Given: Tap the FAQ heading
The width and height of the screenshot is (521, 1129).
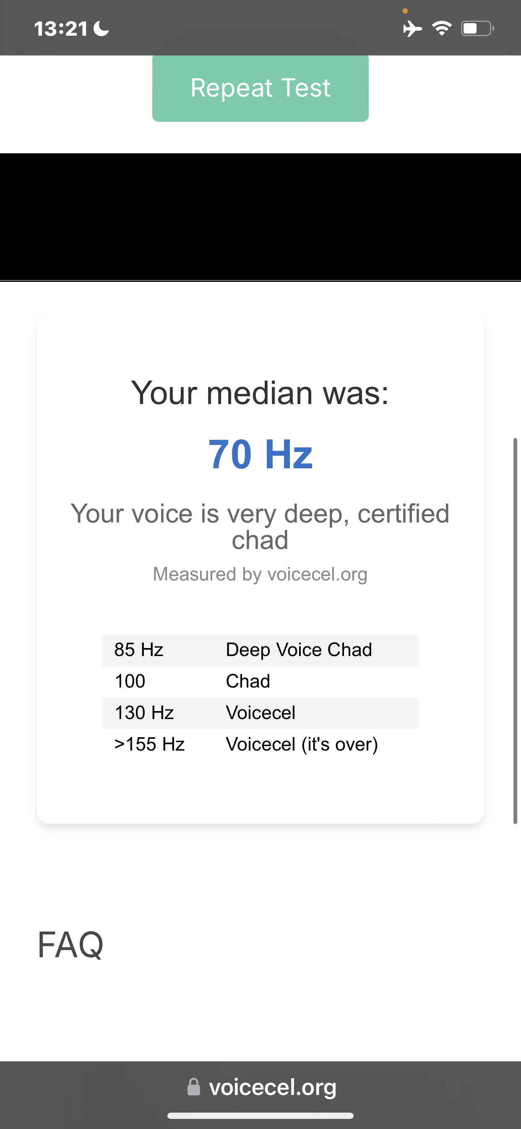Looking at the screenshot, I should click(x=70, y=945).
